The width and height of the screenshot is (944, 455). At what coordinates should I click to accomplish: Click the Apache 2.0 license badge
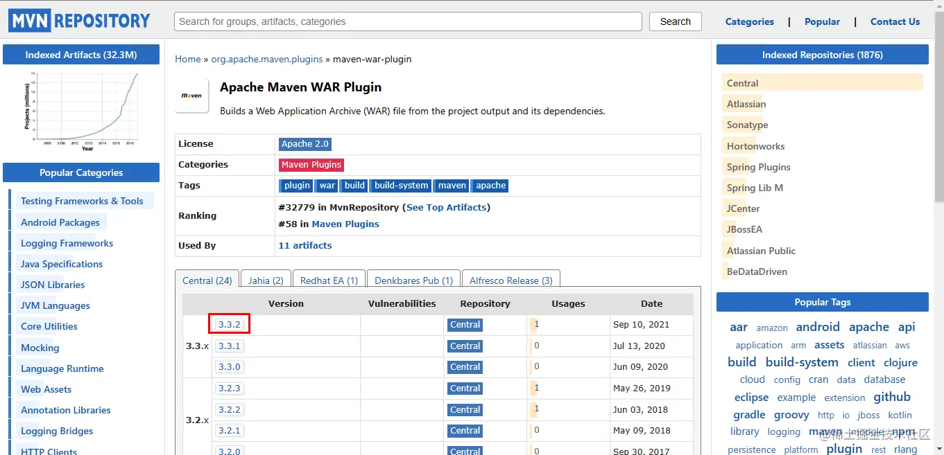click(305, 144)
